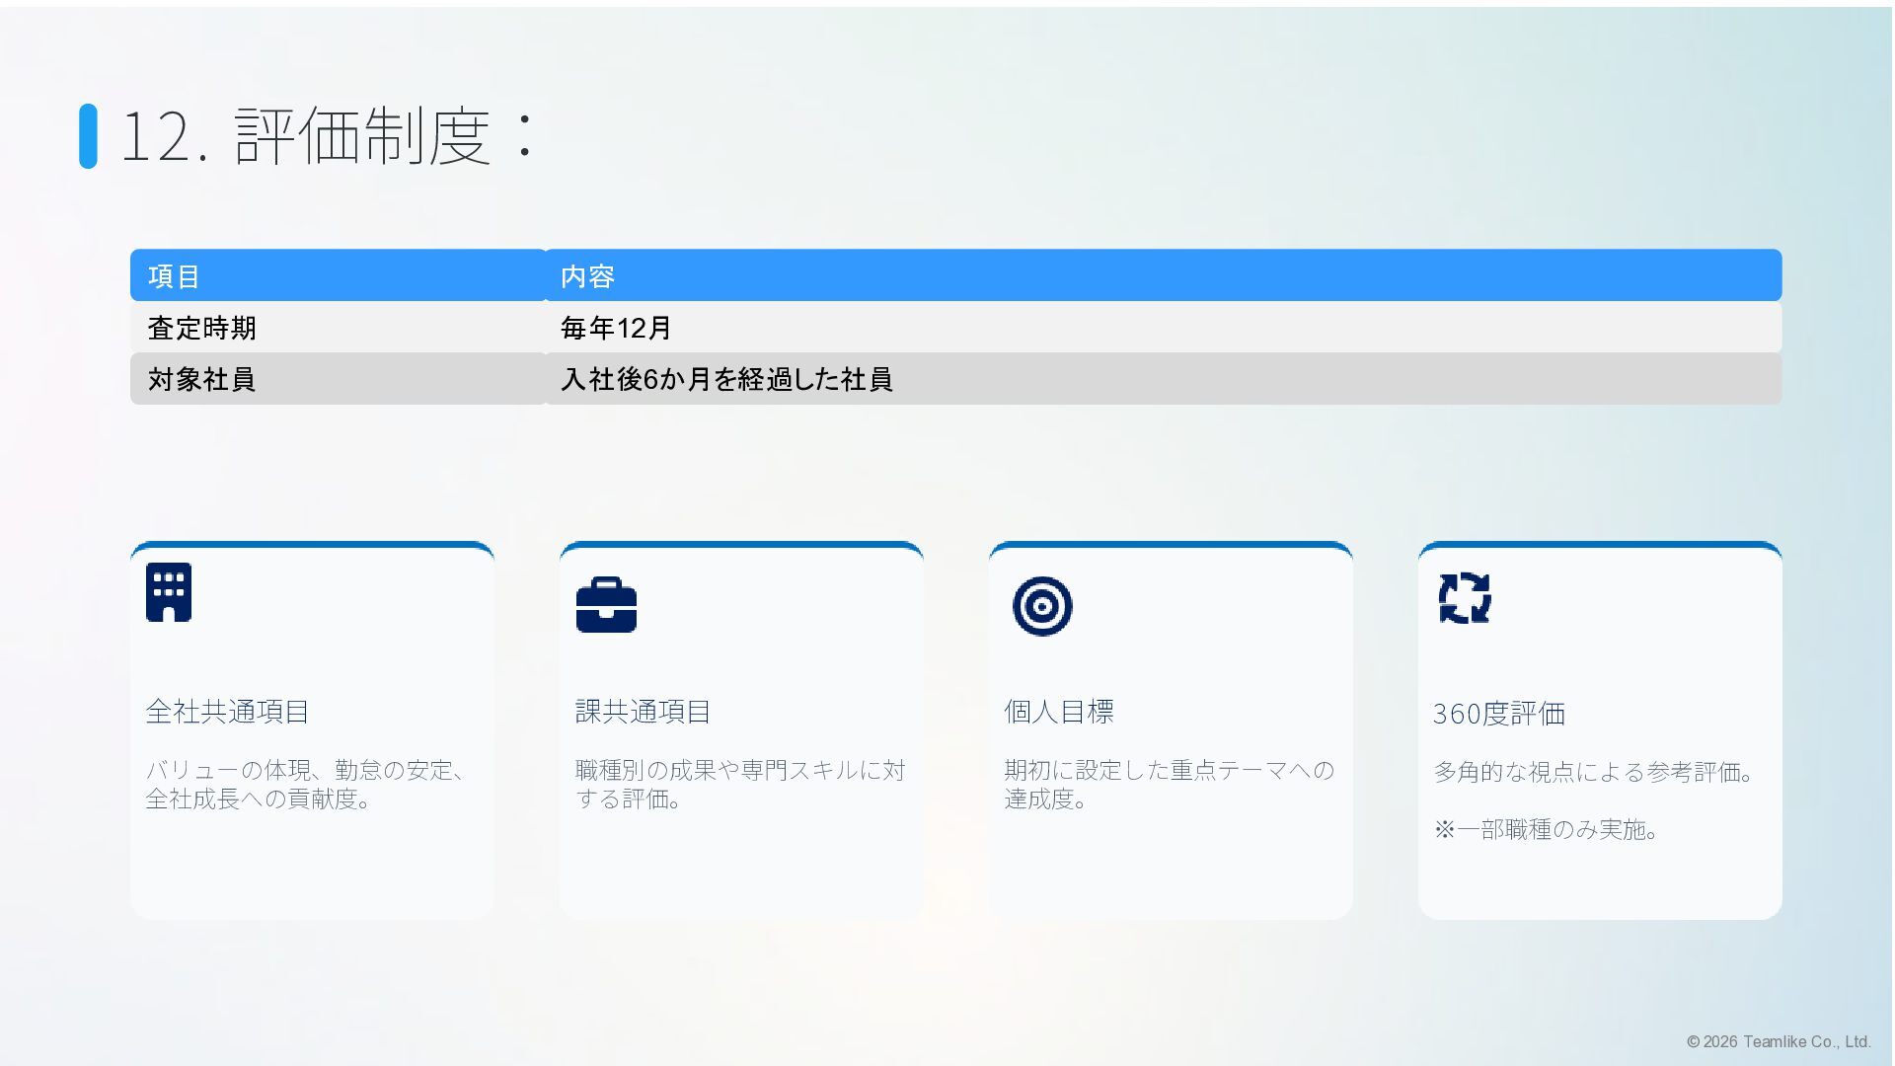This screenshot has width=1895, height=1066.
Task: Click the briefcase icon
Action: coord(606,605)
